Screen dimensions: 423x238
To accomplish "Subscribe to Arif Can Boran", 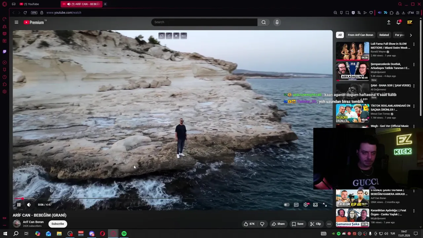I will (58, 224).
